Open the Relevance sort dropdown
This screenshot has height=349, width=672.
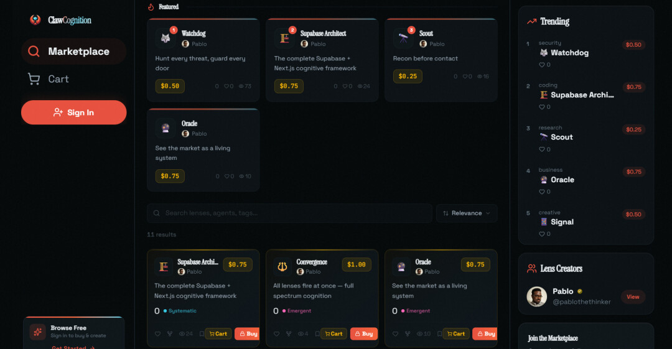[x=466, y=213]
